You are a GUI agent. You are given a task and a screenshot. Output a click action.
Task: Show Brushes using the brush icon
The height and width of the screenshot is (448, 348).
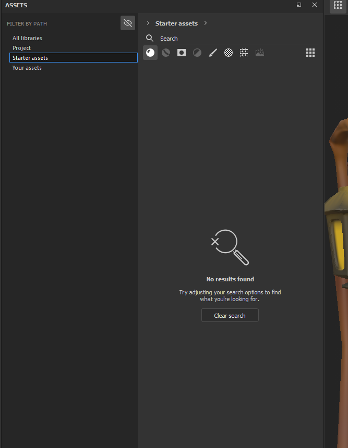213,53
